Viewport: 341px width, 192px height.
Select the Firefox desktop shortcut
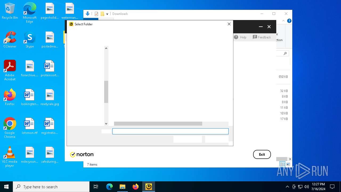coord(10,97)
